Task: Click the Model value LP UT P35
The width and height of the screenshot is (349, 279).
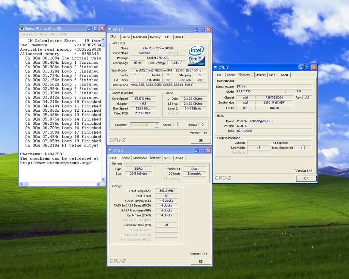Action: pos(260,91)
